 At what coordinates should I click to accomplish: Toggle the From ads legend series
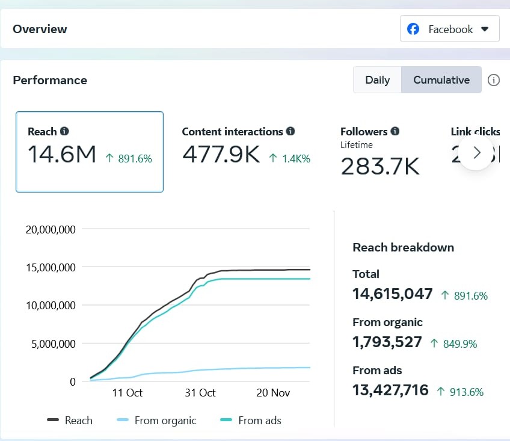click(251, 421)
